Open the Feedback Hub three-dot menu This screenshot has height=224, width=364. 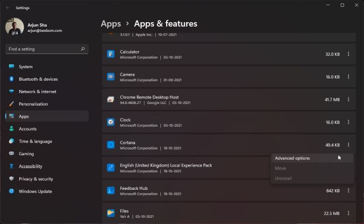[348, 190]
